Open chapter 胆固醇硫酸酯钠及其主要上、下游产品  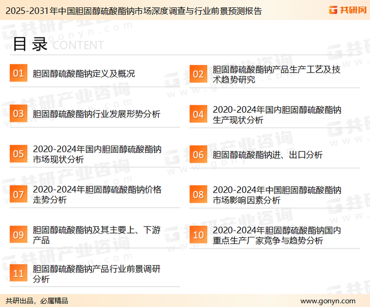coord(97,235)
